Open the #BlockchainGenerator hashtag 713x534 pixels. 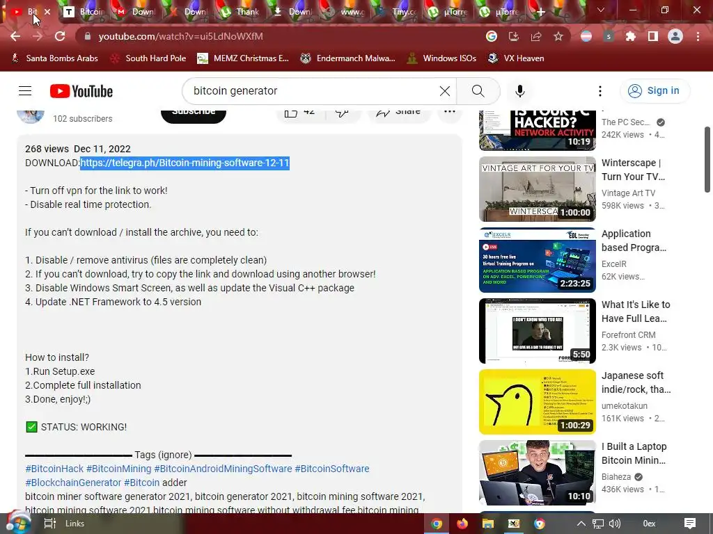(73, 483)
